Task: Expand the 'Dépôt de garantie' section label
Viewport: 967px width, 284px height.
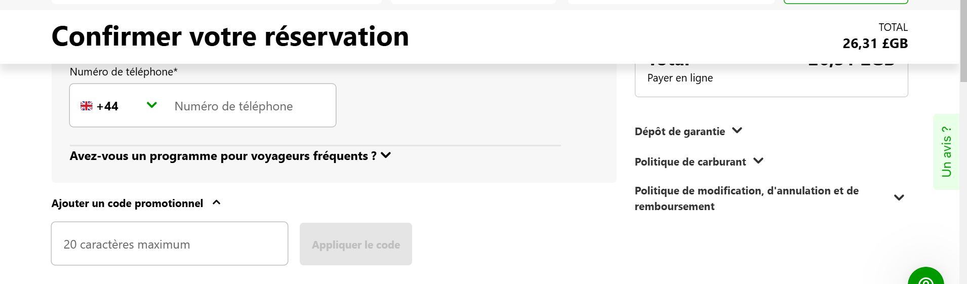Action: tap(679, 132)
